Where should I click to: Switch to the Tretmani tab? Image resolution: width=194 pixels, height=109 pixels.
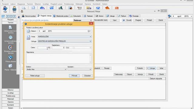(89, 16)
